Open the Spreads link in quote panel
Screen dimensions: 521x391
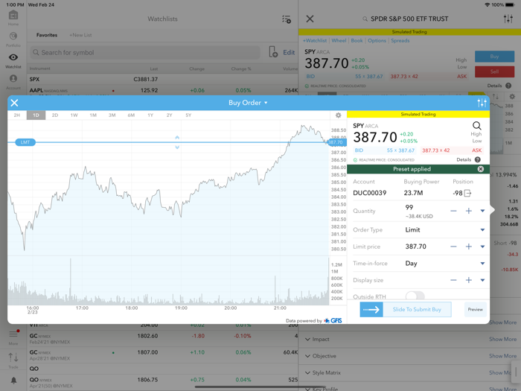point(400,40)
